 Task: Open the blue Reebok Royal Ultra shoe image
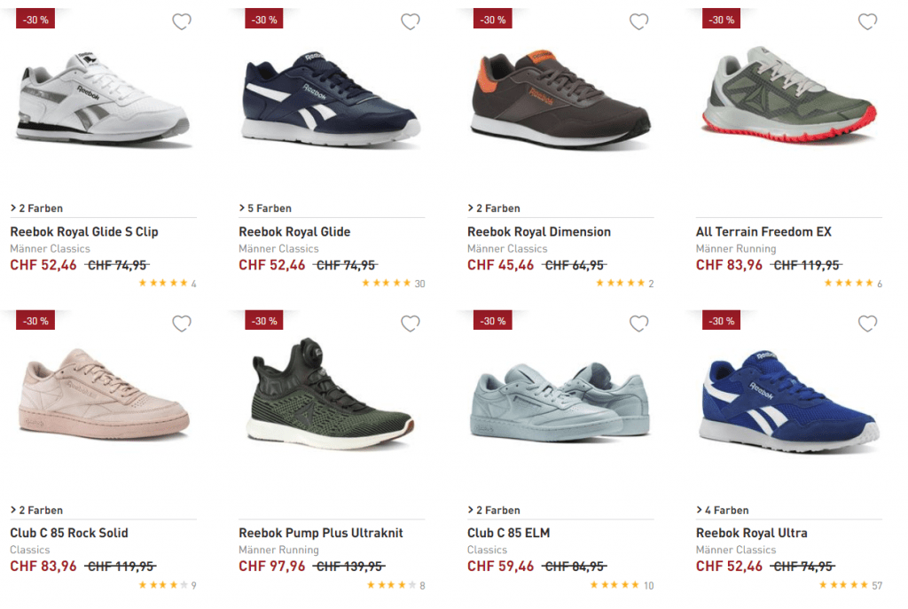[787, 399]
